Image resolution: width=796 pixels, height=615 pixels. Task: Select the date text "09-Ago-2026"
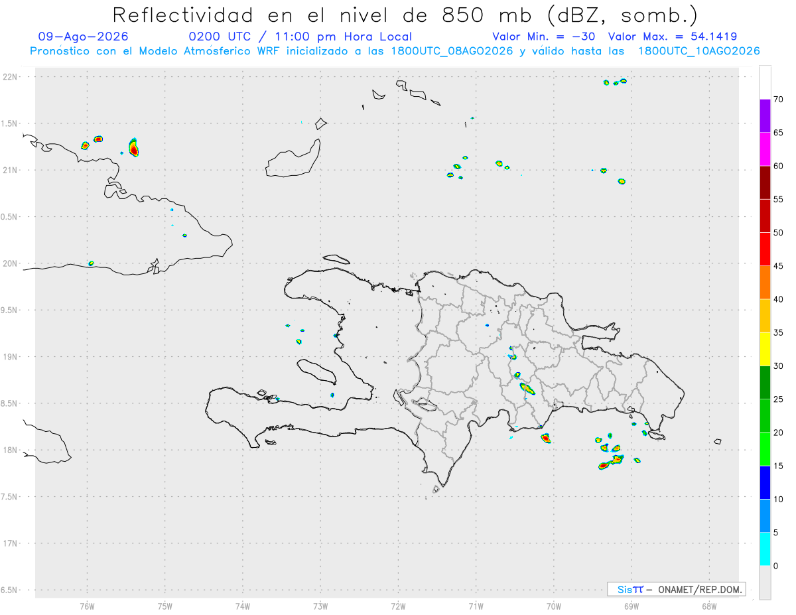coord(84,36)
